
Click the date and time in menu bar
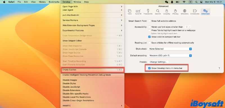[214, 2]
